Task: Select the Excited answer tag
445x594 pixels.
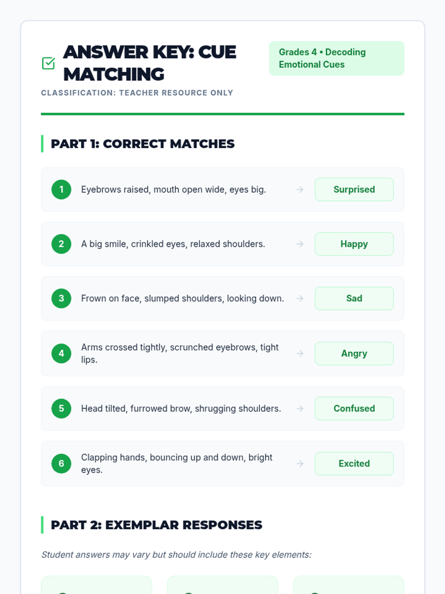Action: coord(354,463)
